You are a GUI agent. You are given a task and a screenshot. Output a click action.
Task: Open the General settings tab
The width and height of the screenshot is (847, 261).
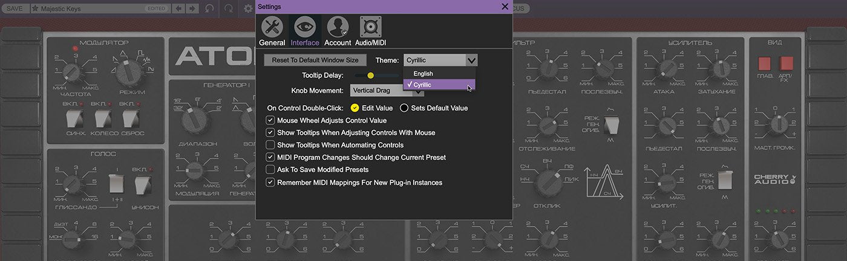[272, 31]
